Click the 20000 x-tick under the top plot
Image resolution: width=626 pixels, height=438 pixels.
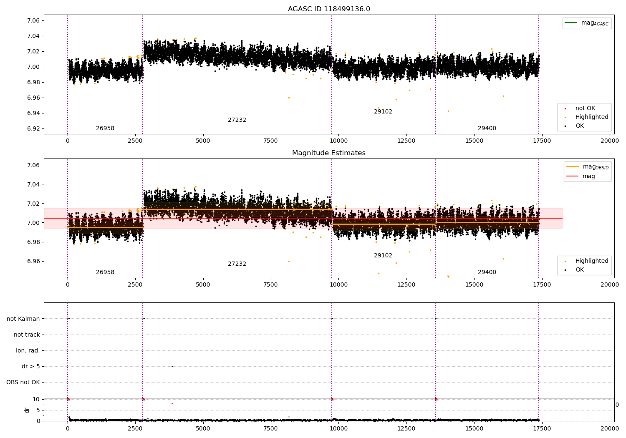pos(610,141)
